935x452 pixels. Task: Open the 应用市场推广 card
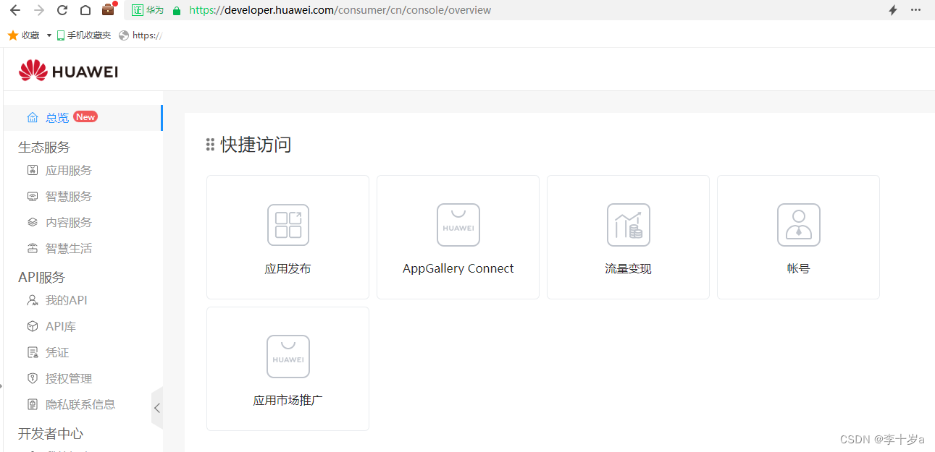click(x=288, y=369)
